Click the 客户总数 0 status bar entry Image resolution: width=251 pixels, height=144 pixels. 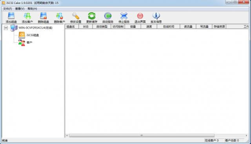(x=232, y=140)
